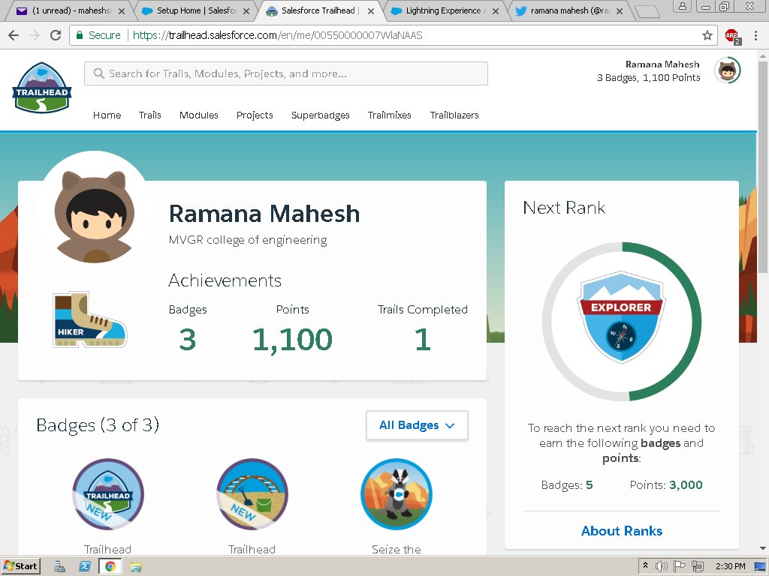The image size is (769, 576).
Task: Expand the All Badges filter dropdown
Action: point(417,425)
